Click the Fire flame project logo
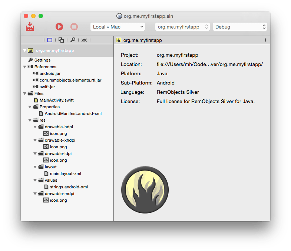291x251 pixels. [x=145, y=190]
